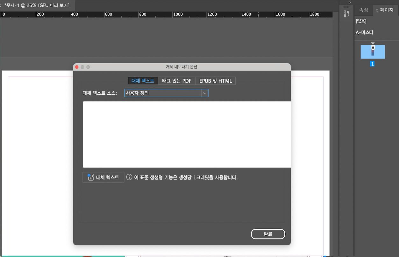Viewport: 399px width, 257px height.
Task: Select the page 1 thumbnail in the Pages panel
Action: [x=373, y=52]
